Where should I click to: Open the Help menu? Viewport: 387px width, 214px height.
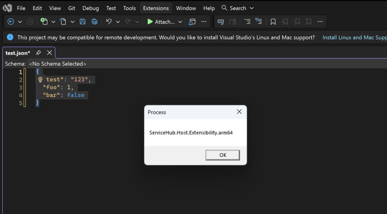click(209, 8)
